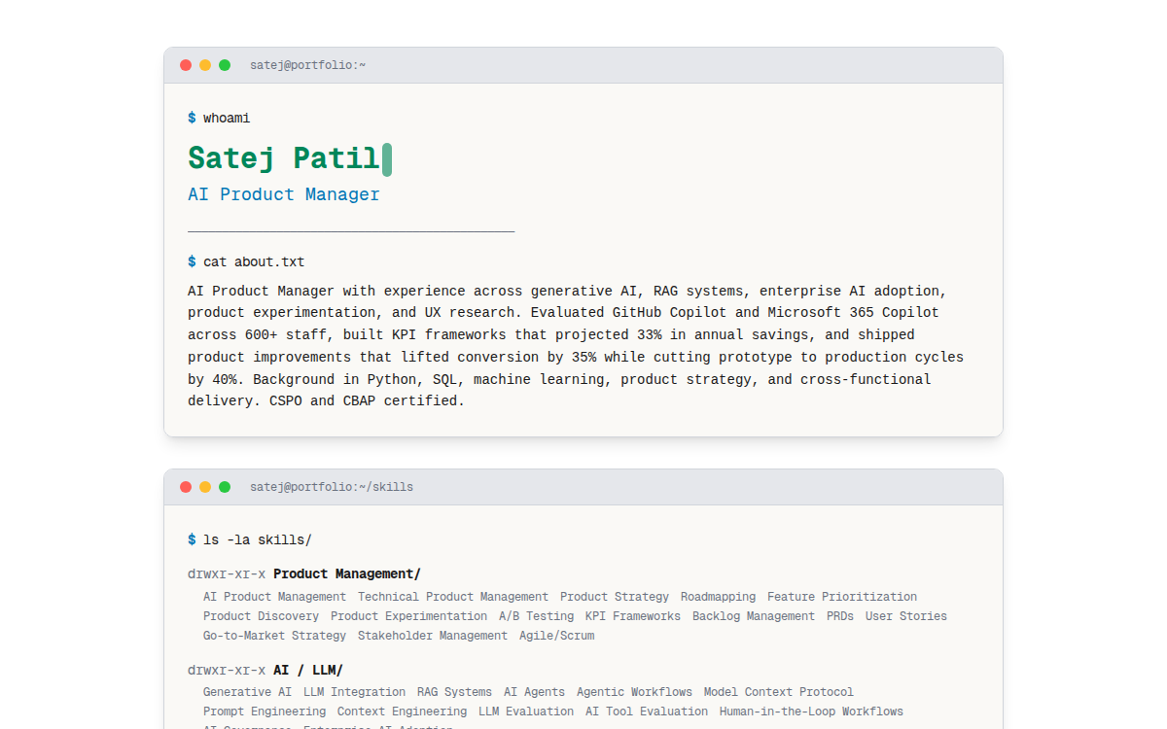Select the "Technical Product Management" skill tag
Image resolution: width=1167 pixels, height=729 pixels.
tap(453, 597)
